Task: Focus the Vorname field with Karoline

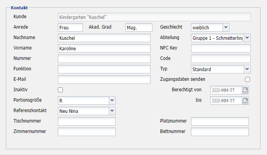Action: 104,48
